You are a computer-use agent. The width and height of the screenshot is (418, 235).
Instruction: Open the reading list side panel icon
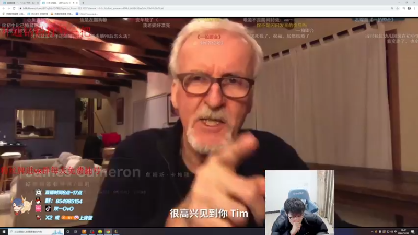tap(404, 8)
